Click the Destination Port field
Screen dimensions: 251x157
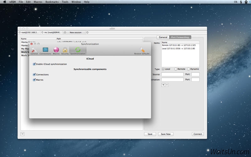point(195,80)
